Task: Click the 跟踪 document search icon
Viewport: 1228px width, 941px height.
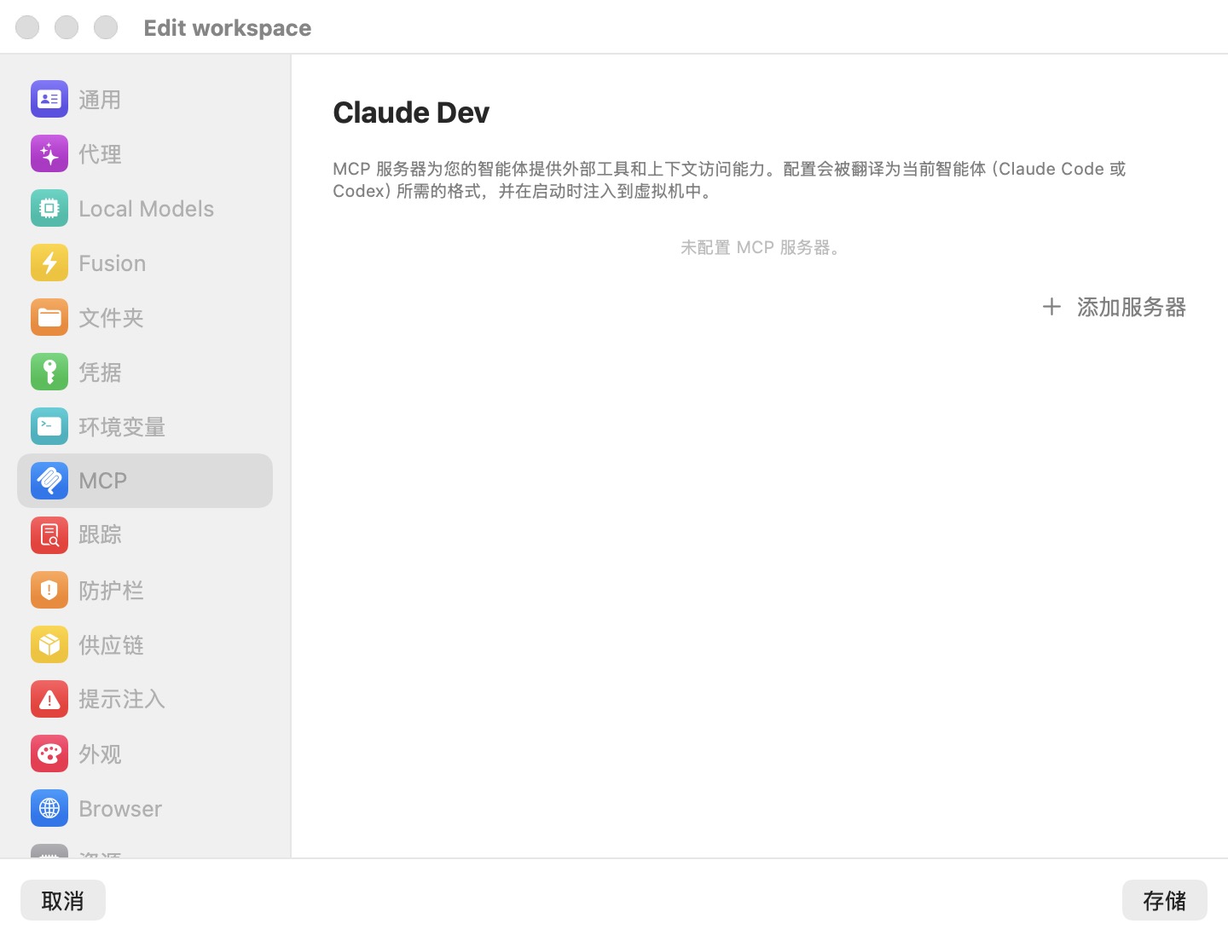Action: 49,535
